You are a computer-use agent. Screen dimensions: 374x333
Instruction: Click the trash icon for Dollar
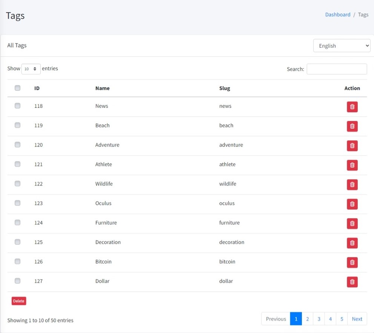pos(352,282)
